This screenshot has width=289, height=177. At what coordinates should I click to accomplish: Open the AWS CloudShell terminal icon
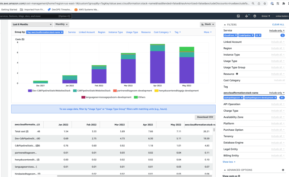click(x=238, y=16)
